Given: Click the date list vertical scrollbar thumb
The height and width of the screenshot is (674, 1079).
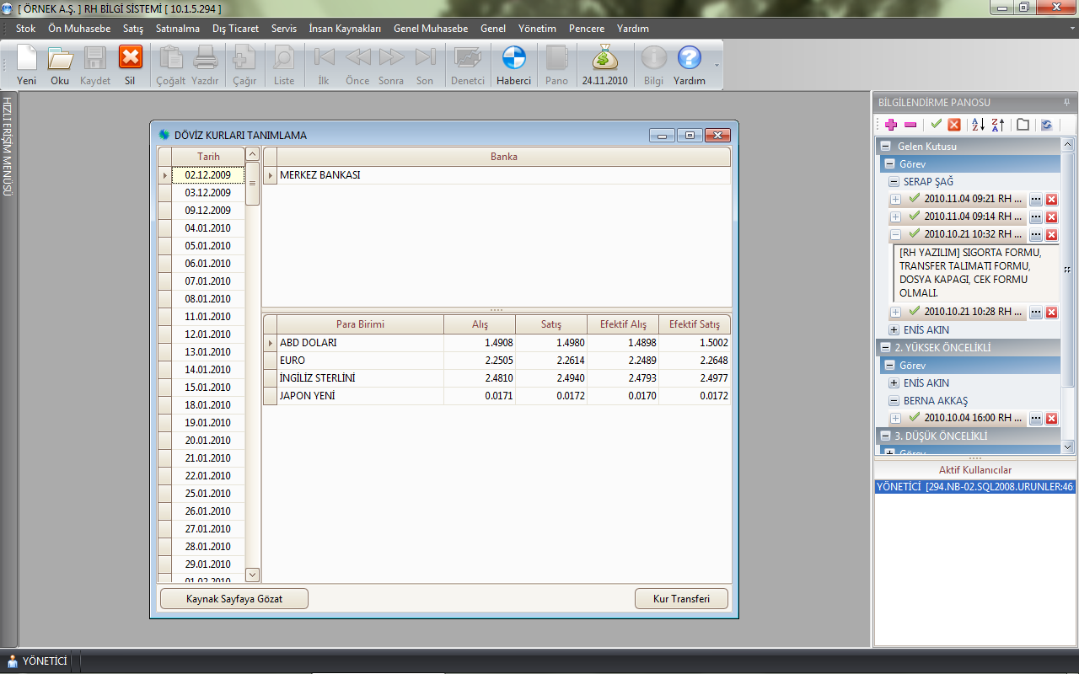Looking at the screenshot, I should (253, 184).
